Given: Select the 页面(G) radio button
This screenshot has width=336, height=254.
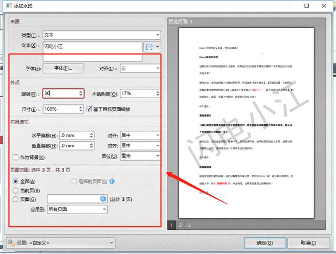Looking at the screenshot, I should pyautogui.click(x=15, y=199).
